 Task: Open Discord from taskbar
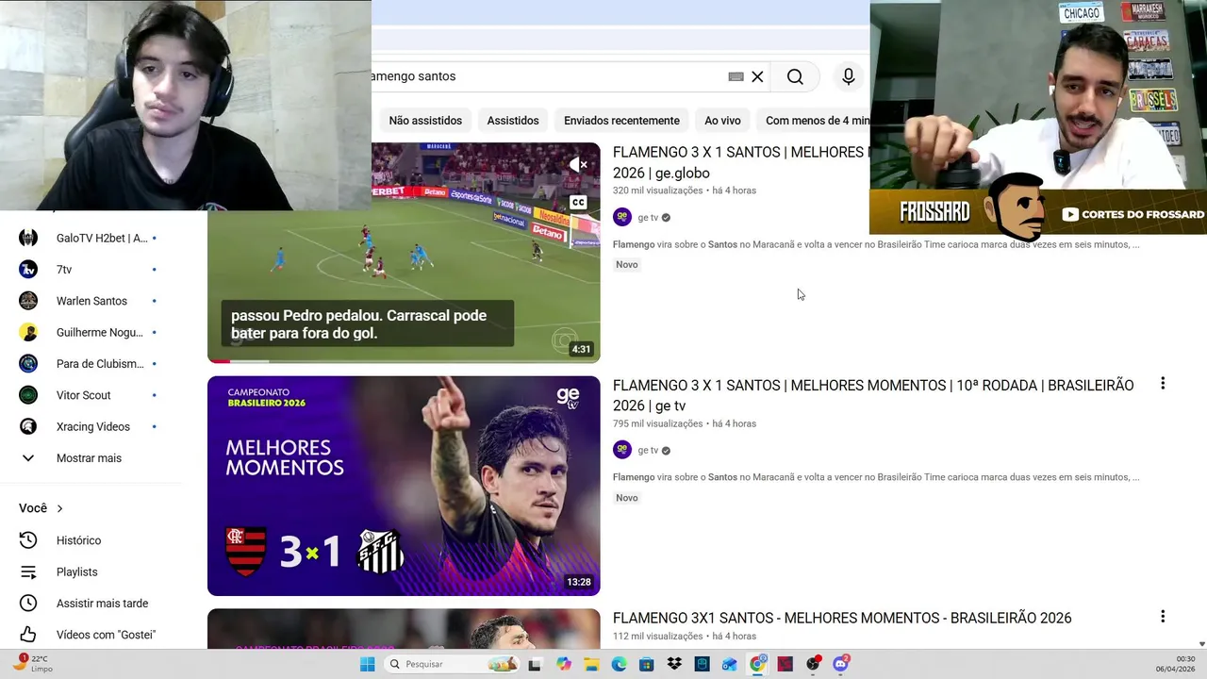(x=840, y=664)
